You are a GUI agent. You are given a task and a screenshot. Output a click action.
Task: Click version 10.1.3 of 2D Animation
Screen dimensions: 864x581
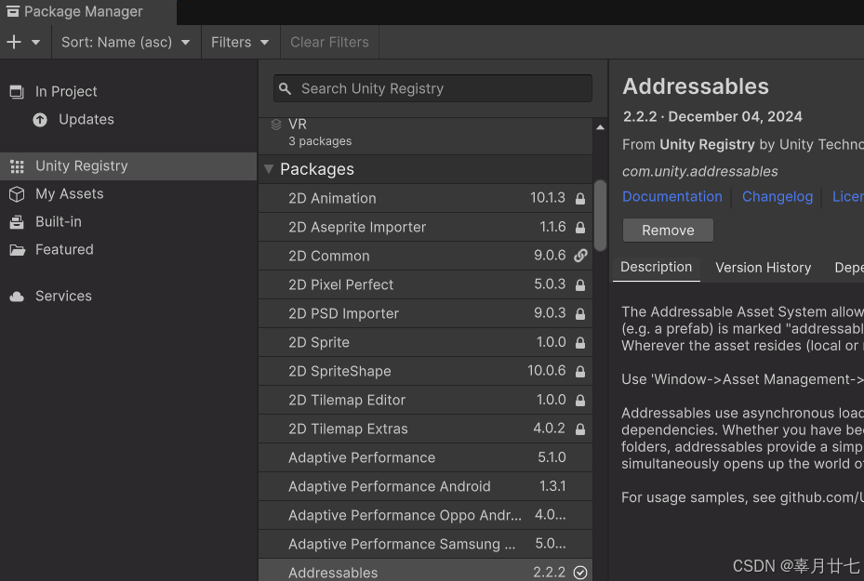pyautogui.click(x=547, y=198)
